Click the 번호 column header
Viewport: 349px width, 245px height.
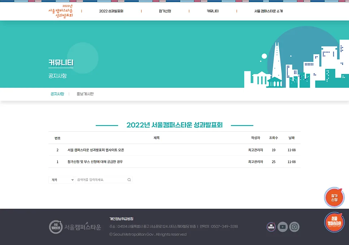pos(57,138)
